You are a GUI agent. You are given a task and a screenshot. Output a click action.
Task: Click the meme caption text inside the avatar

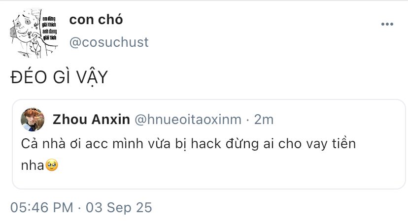point(49,28)
